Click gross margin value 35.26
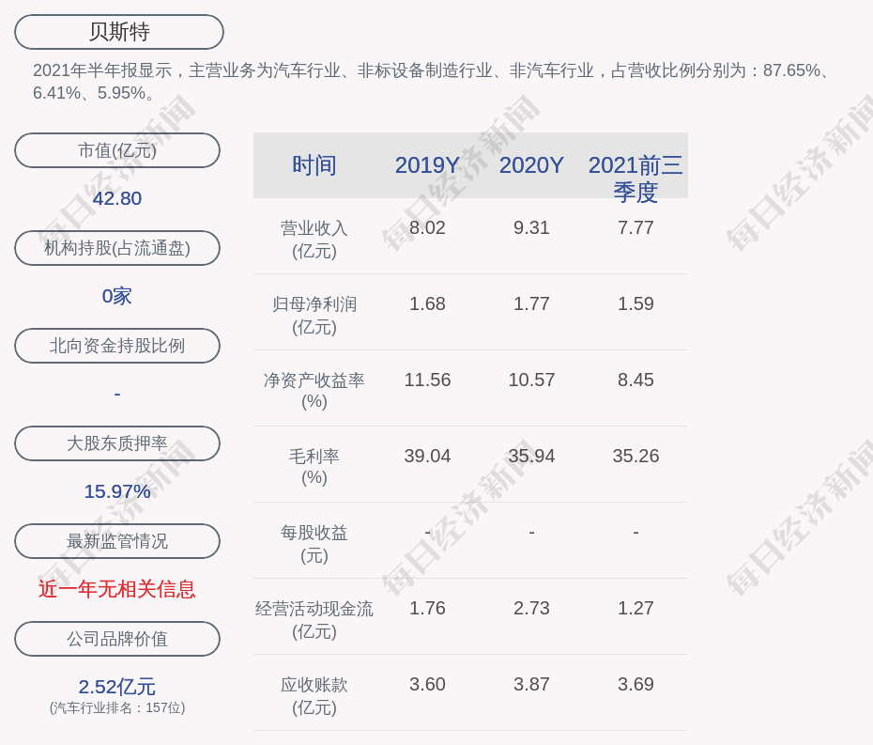The height and width of the screenshot is (745, 873). pyautogui.click(x=636, y=456)
